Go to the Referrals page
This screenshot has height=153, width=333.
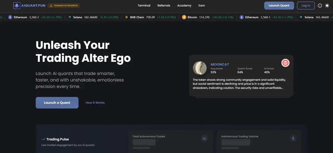(x=164, y=6)
